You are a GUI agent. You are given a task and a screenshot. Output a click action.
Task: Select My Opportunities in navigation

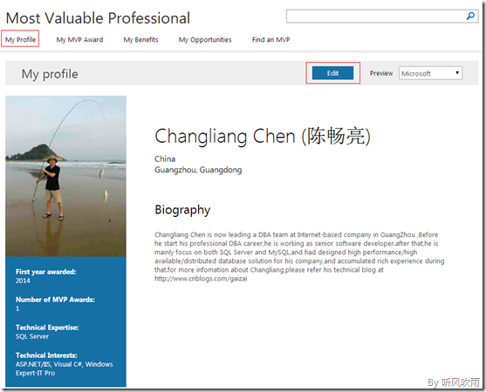pos(205,39)
